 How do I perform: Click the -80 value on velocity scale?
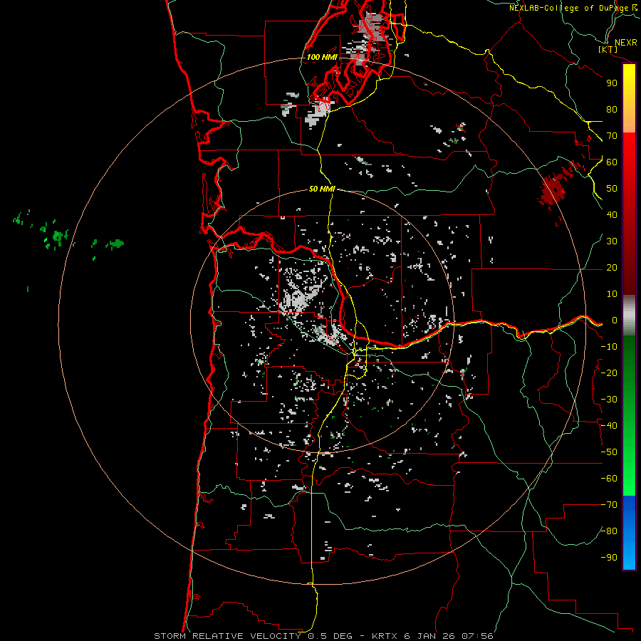point(609,531)
